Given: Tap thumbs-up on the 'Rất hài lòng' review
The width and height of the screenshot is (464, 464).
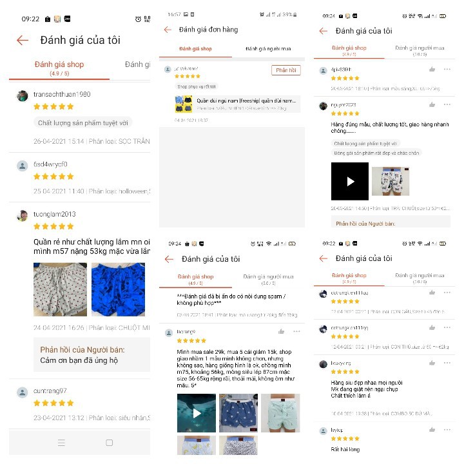Looking at the screenshot, I should coord(432,430).
